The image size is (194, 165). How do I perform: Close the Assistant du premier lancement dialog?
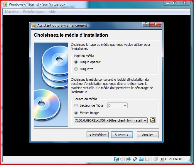point(156,24)
